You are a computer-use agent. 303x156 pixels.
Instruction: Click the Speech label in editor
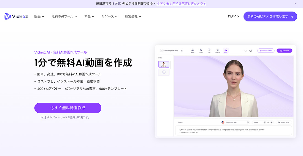click(180, 122)
